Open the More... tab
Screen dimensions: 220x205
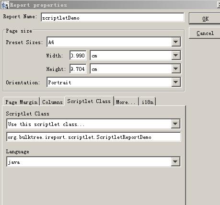pyautogui.click(x=126, y=102)
